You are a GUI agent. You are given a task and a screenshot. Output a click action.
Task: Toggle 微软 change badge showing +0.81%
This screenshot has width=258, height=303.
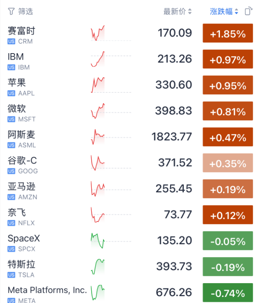(x=228, y=111)
